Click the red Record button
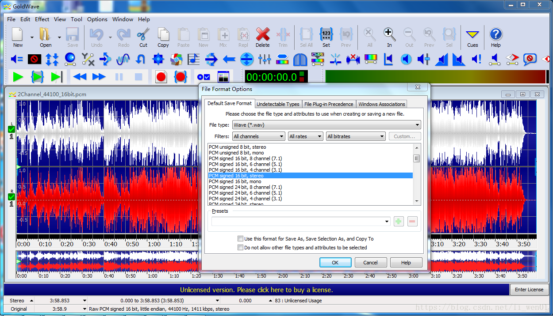Screen dimensions: 553x316 click(161, 77)
